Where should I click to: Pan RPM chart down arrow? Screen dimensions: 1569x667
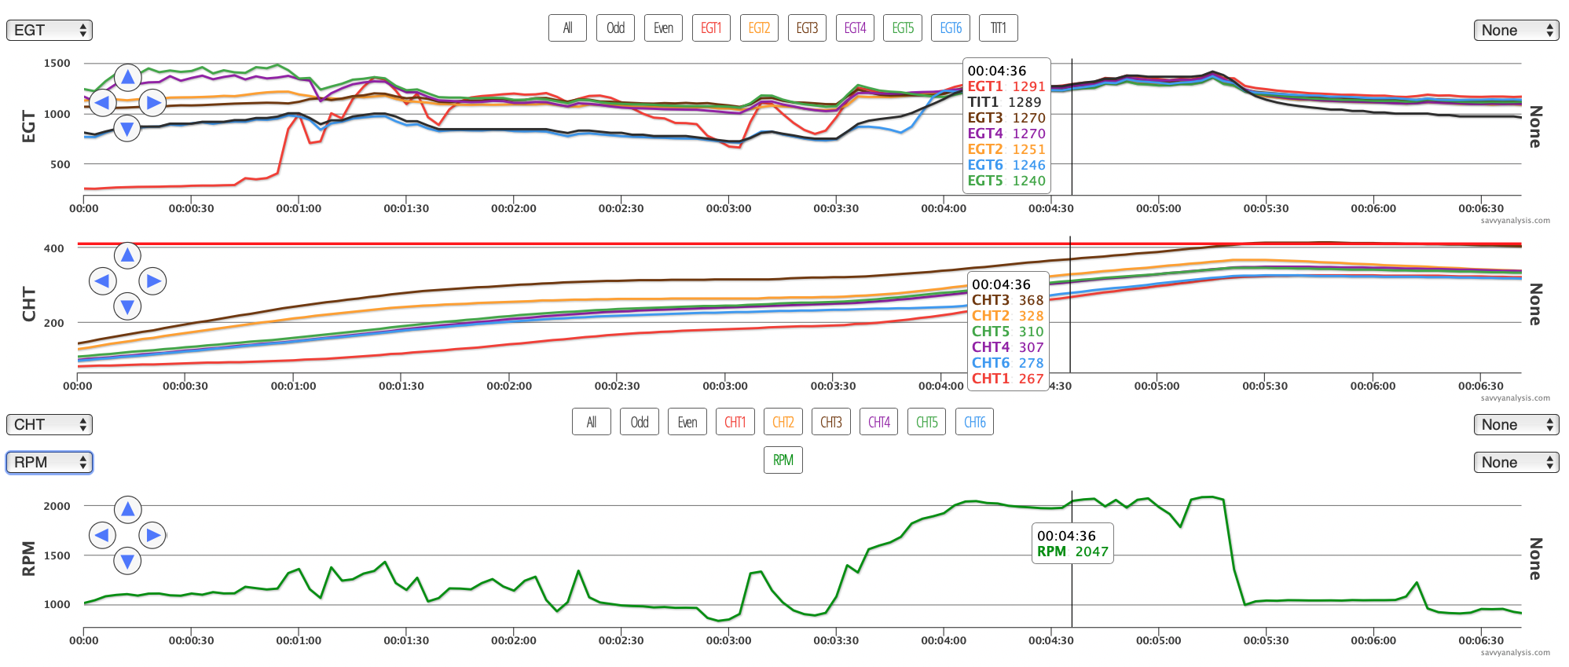point(127,561)
